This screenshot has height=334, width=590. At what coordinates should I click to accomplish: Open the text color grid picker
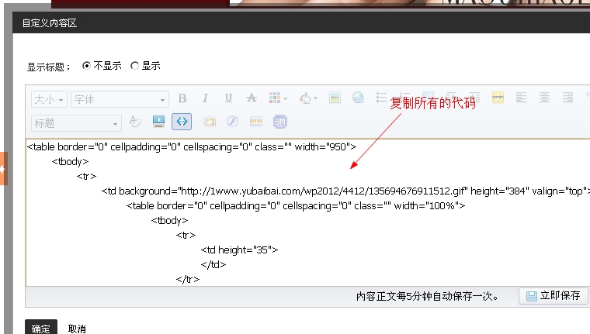[277, 98]
